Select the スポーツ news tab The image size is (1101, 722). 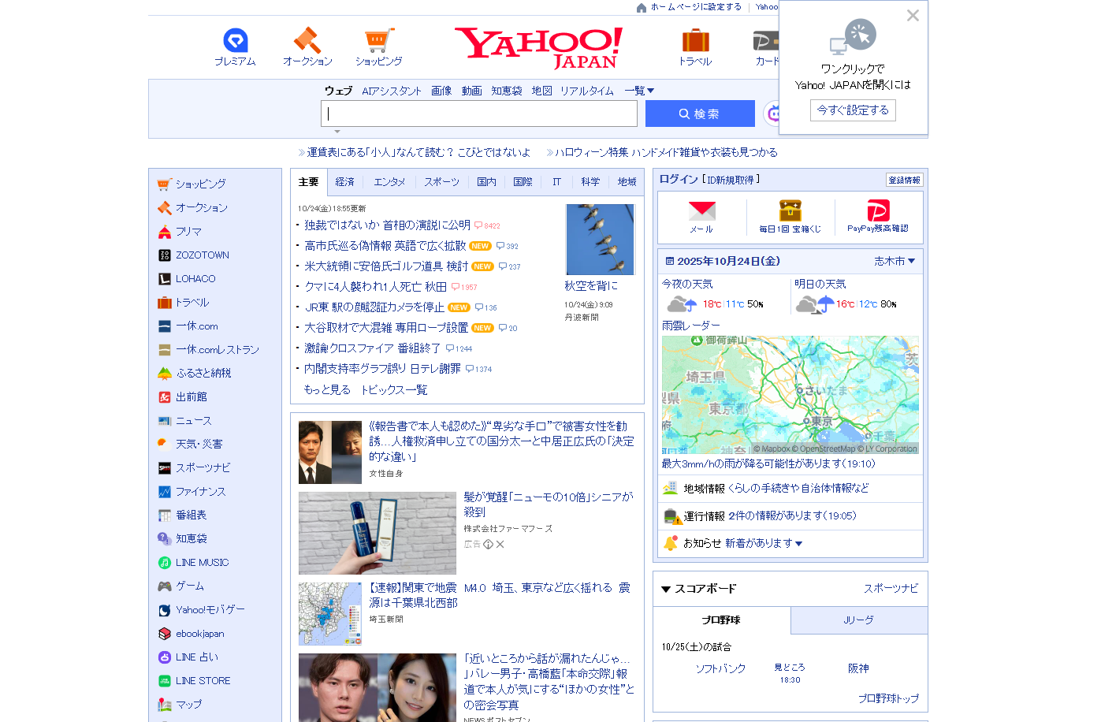coord(441,182)
